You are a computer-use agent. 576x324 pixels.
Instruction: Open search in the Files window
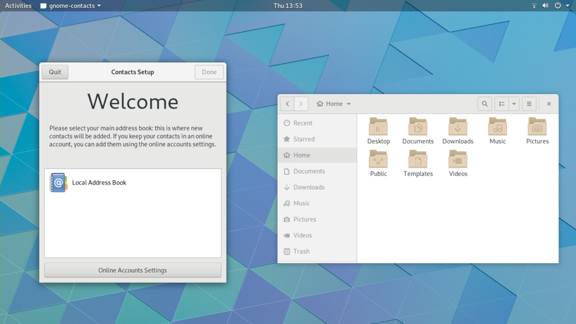pos(484,103)
